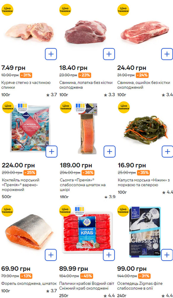The image size is (173, 298).
Task: Add Оселедець Zigmas філе to cart
Action: coord(167,255)
